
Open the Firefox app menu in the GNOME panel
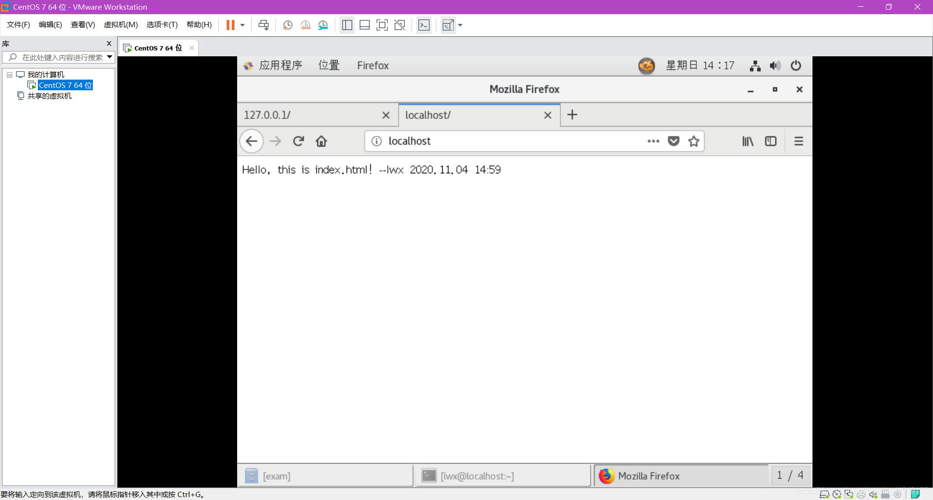tap(373, 66)
